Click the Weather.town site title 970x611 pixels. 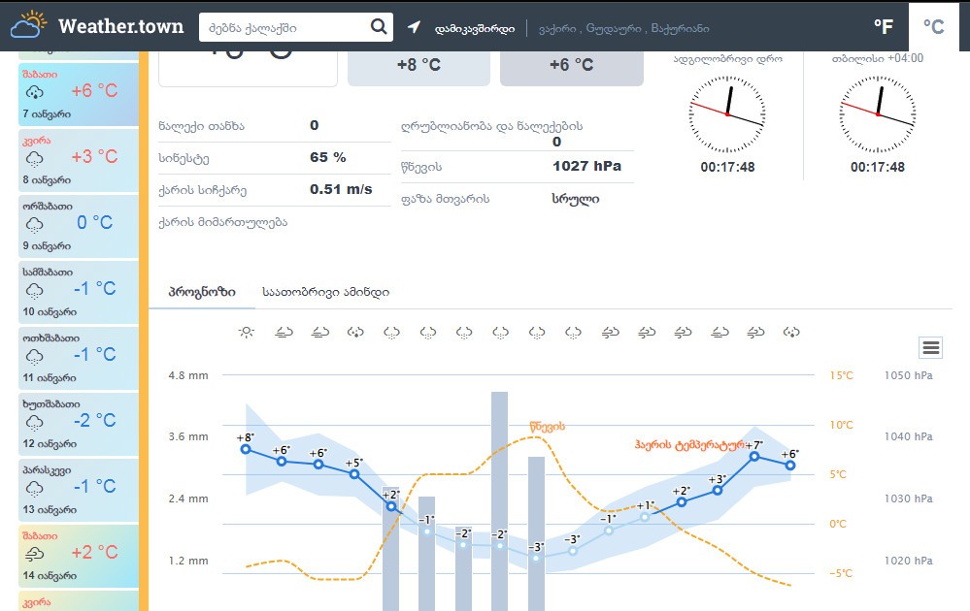pos(121,26)
